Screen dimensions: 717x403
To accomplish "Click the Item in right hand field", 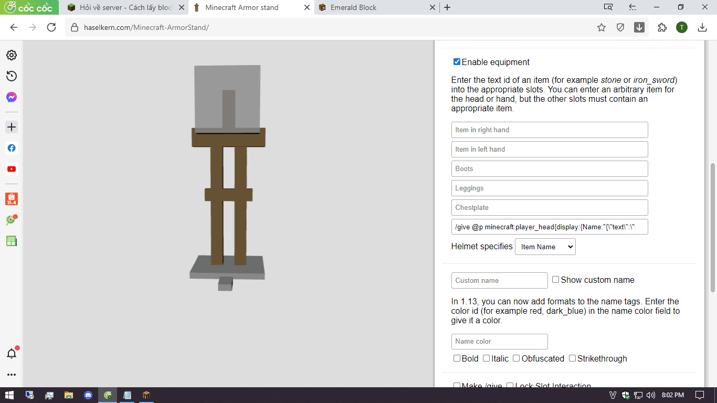I will coord(549,130).
